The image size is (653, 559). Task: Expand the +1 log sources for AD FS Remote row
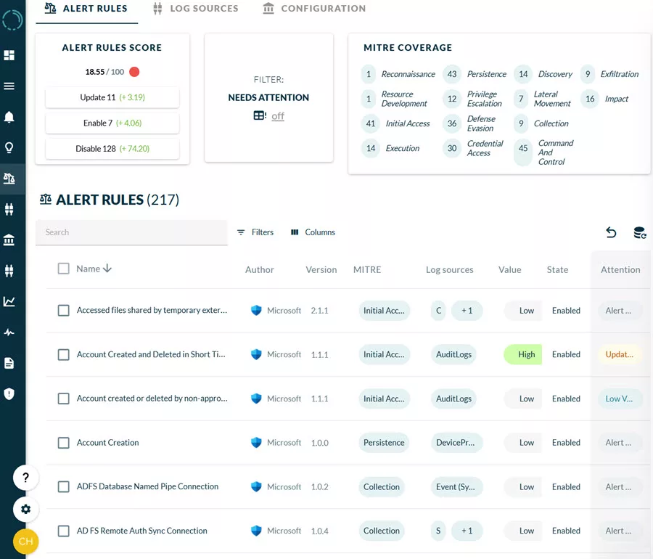tap(467, 531)
